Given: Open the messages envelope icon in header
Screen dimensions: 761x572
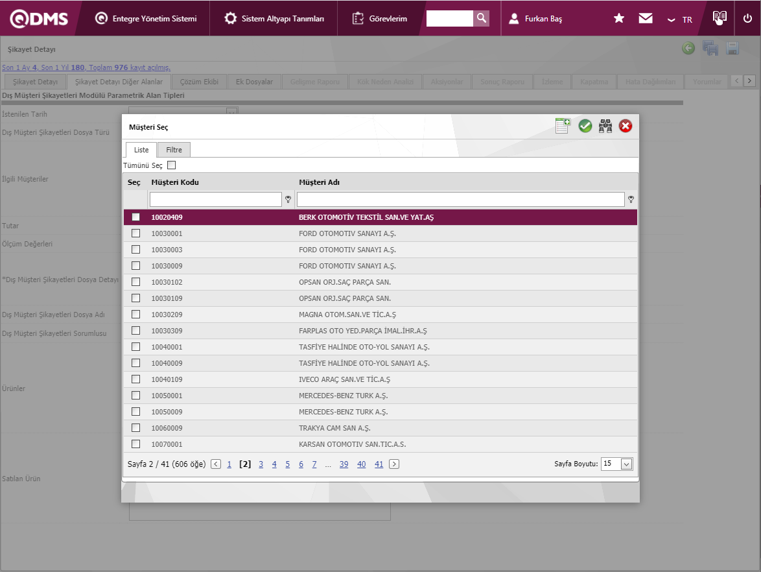Looking at the screenshot, I should (x=646, y=18).
